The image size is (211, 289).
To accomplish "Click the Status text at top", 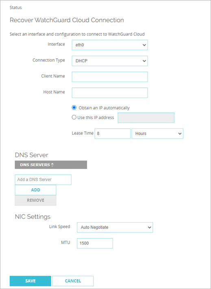I will (15, 8).
